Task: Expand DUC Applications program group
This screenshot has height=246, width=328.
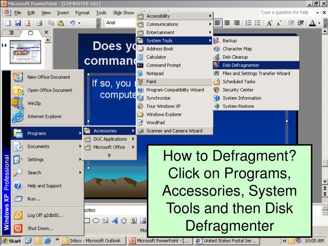Action: (110, 139)
